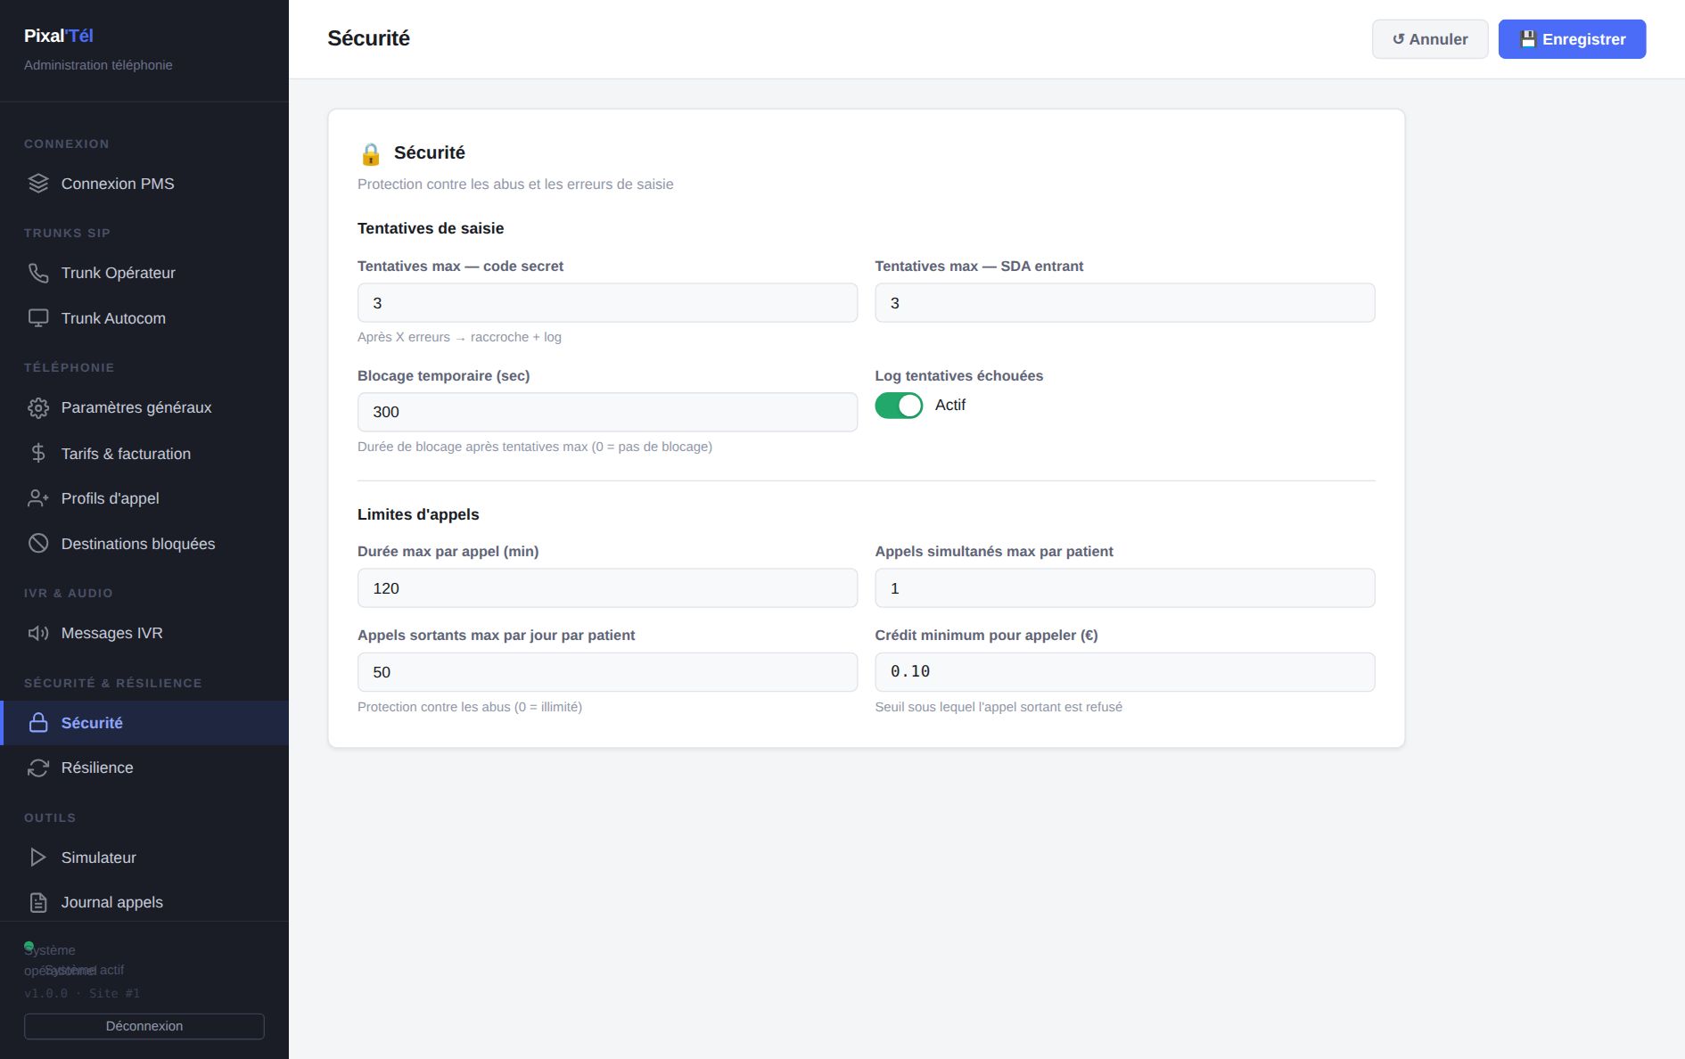Select the Durée max par appel field

(x=607, y=588)
